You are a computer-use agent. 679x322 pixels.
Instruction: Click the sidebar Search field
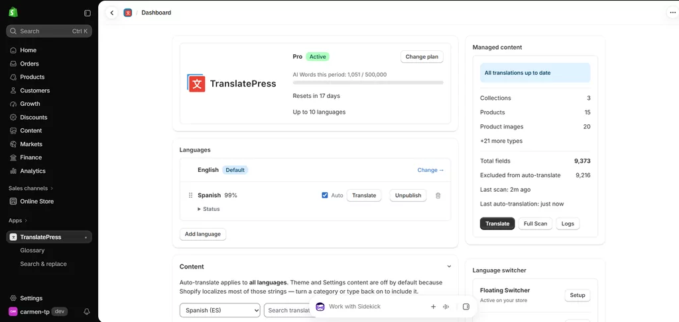click(49, 31)
